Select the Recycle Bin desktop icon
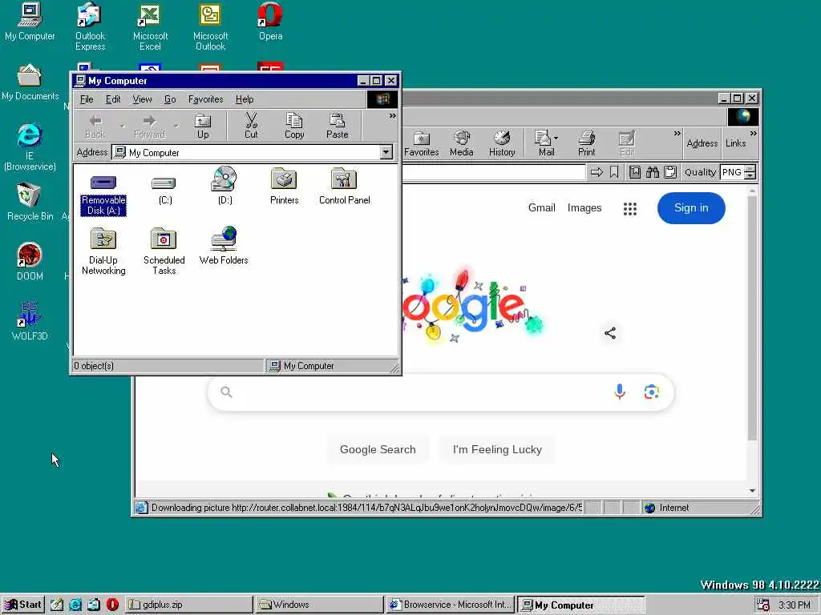821x615 pixels. click(x=30, y=201)
